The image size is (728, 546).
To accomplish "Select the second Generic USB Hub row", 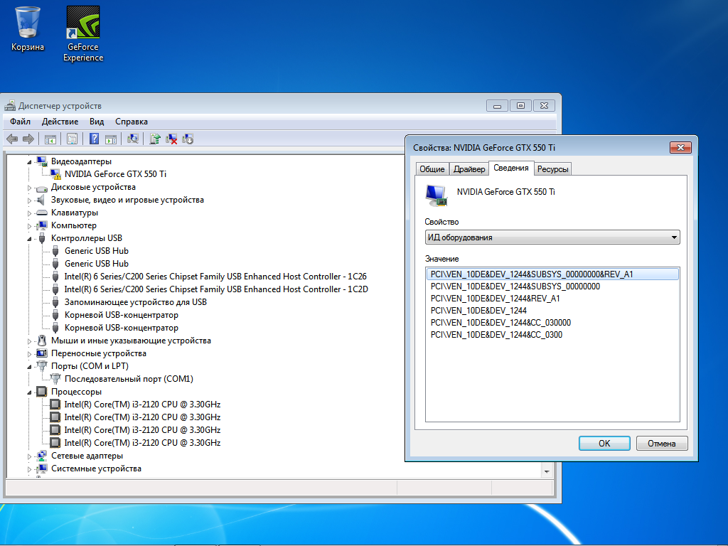I will click(96, 264).
